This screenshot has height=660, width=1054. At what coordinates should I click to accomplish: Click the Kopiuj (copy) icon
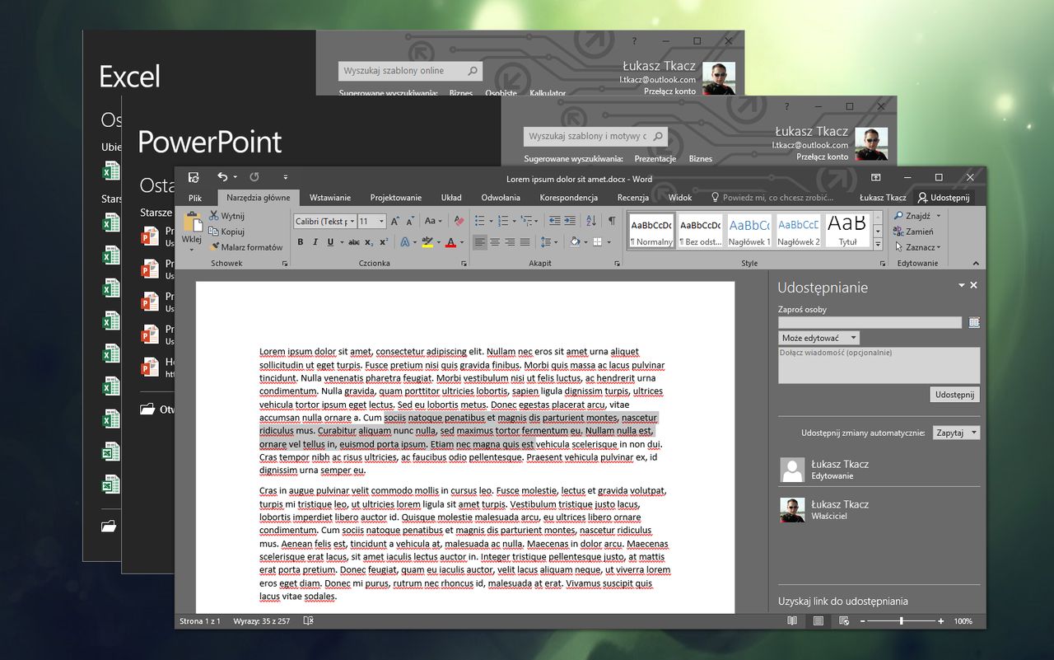(214, 232)
